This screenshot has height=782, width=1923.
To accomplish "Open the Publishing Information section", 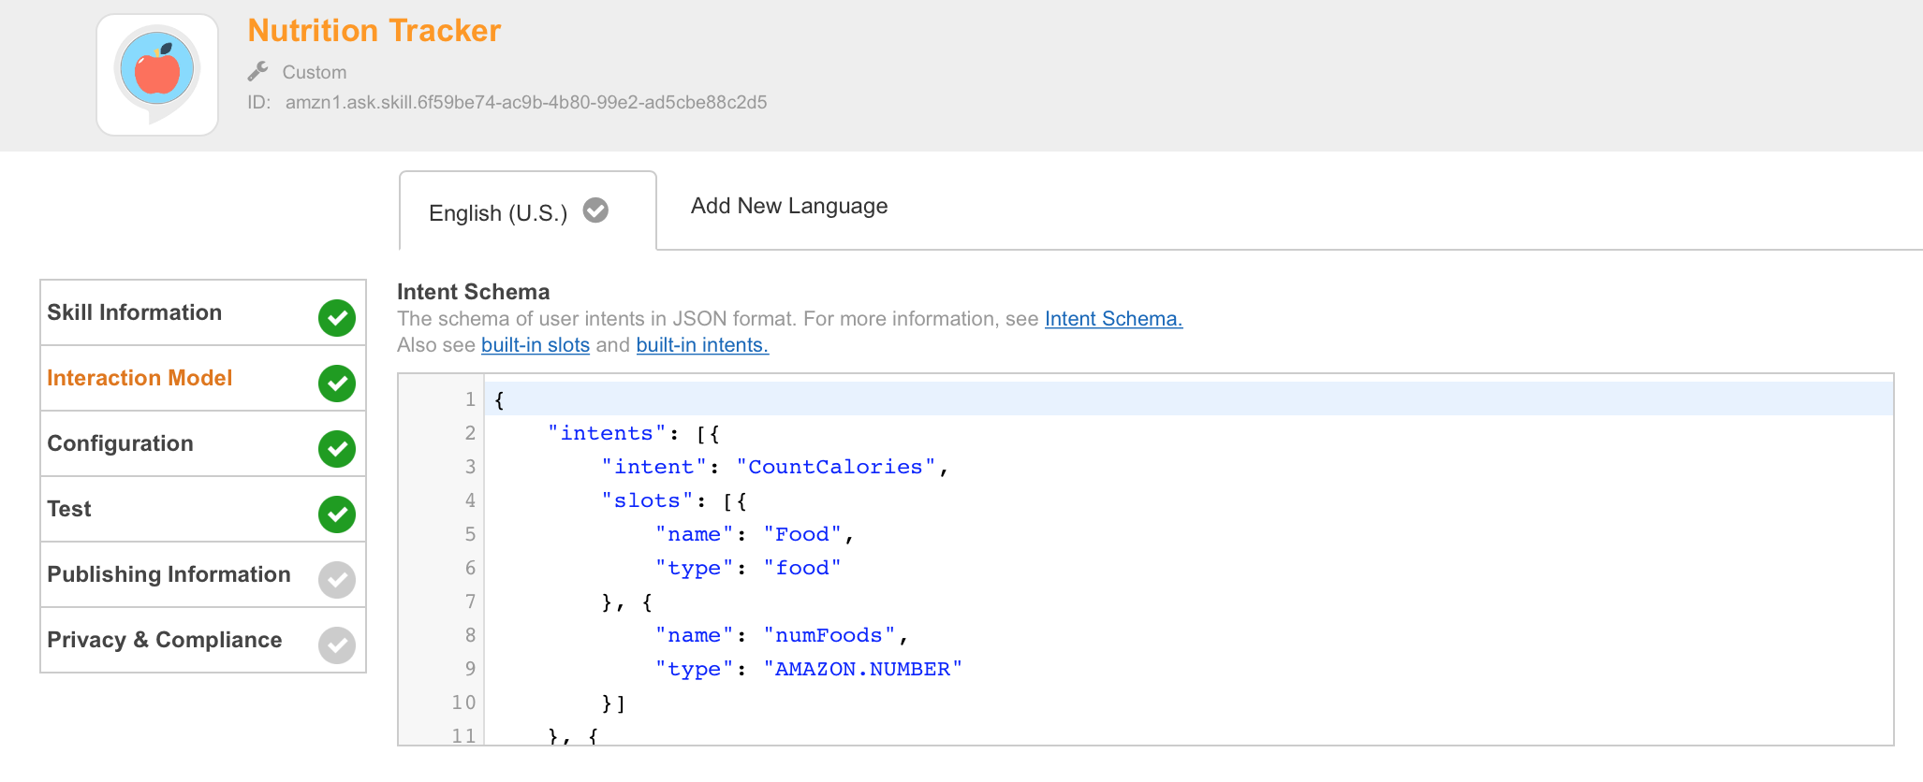I will (x=169, y=574).
